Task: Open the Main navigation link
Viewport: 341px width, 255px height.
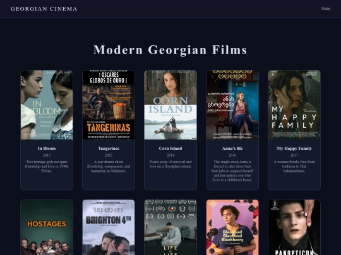Action: (326, 9)
